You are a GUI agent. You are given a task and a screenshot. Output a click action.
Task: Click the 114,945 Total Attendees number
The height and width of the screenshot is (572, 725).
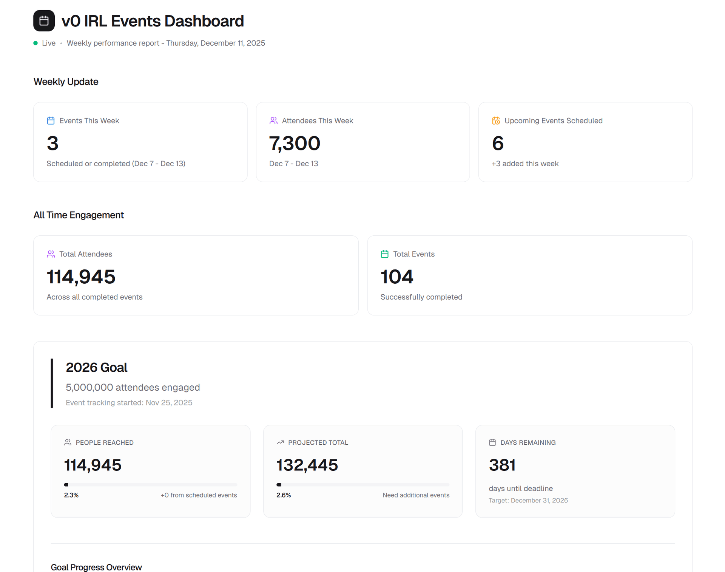81,277
